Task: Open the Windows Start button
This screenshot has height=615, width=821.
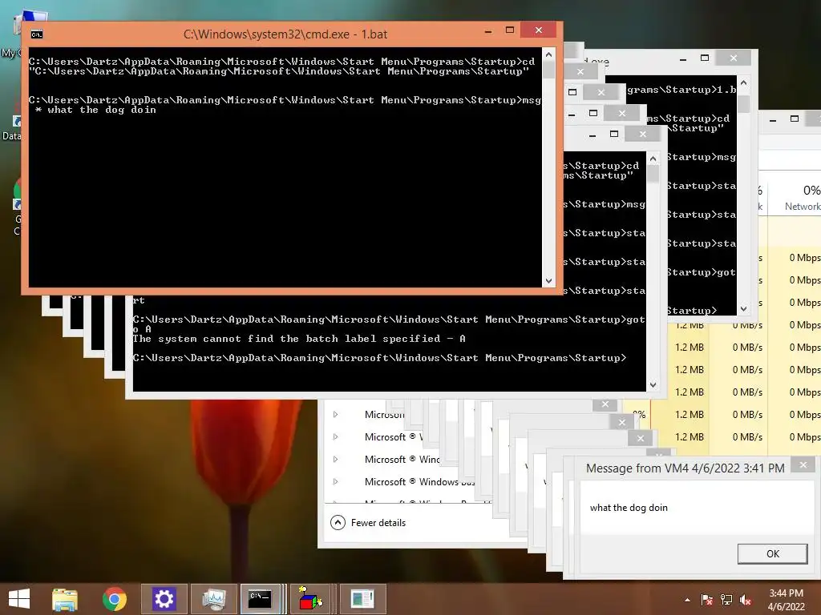Action: [19, 599]
